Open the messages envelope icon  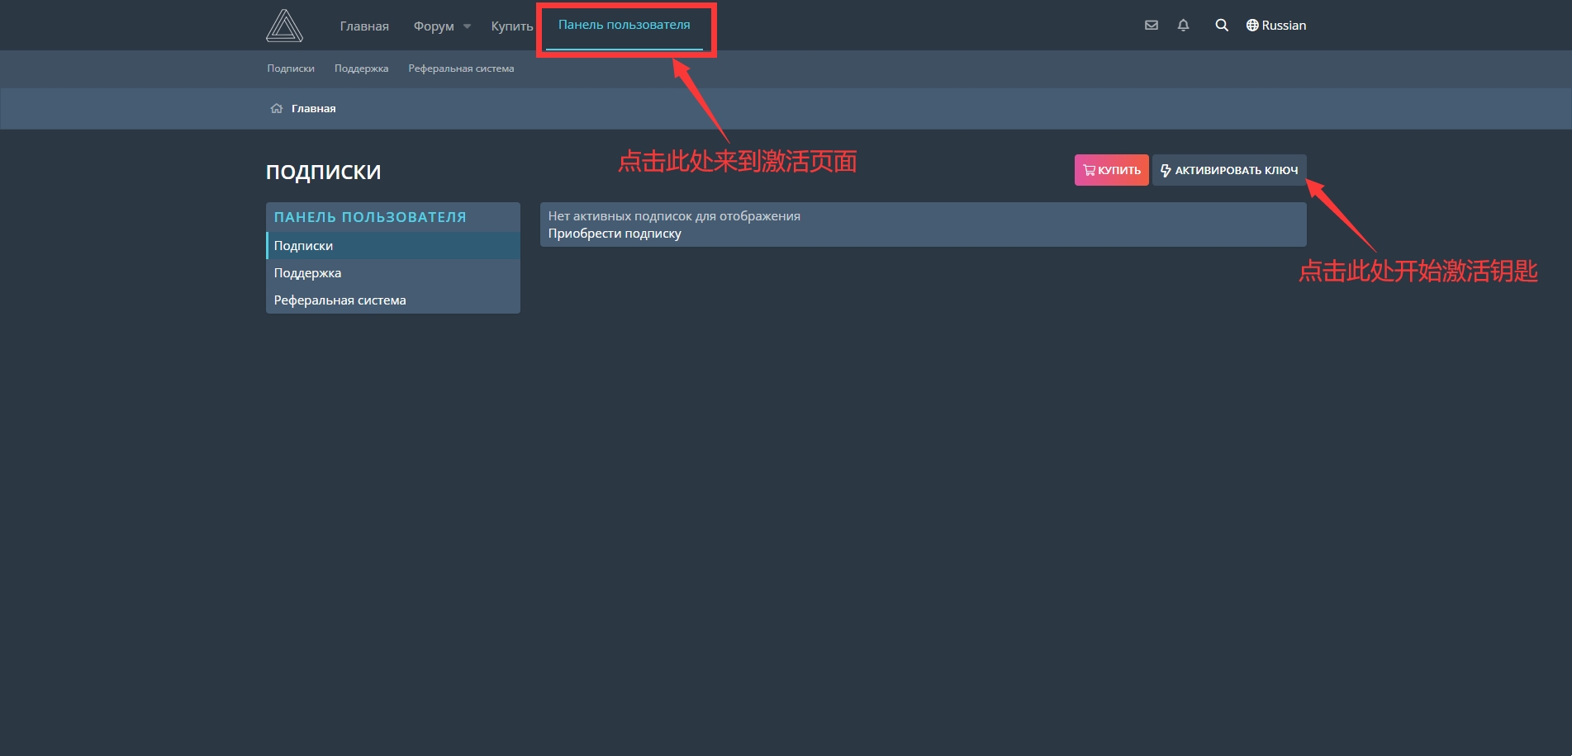(x=1151, y=26)
